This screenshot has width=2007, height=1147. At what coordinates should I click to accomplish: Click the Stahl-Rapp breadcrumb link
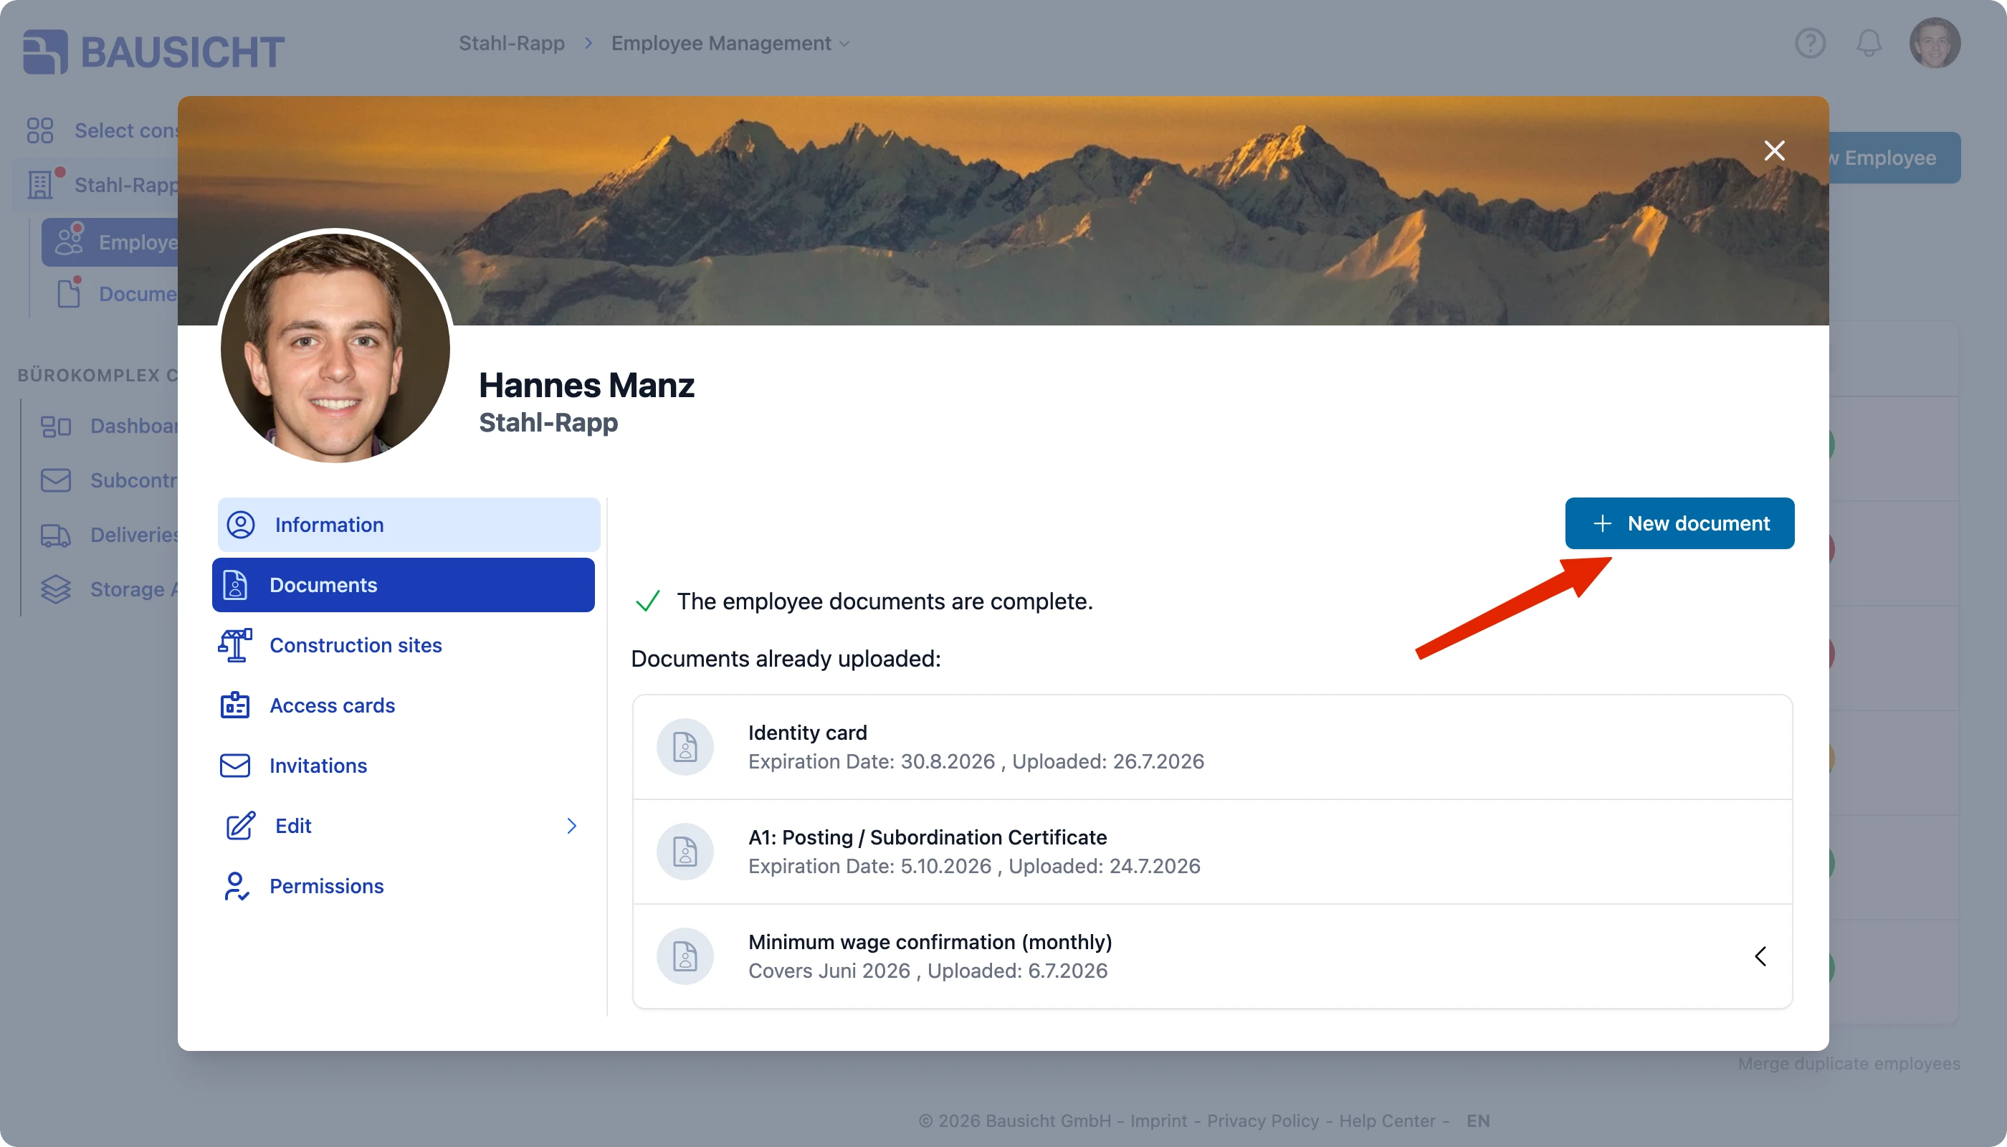tap(511, 43)
